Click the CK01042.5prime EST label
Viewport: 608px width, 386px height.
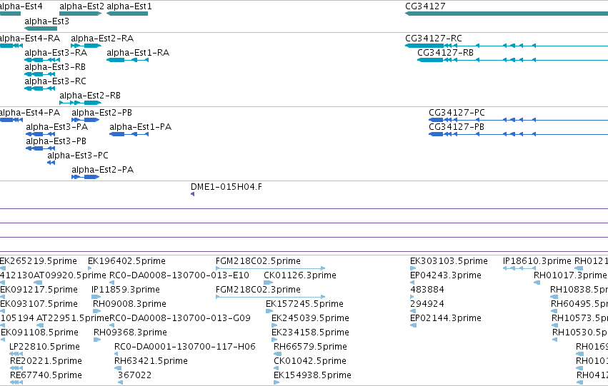pos(310,361)
